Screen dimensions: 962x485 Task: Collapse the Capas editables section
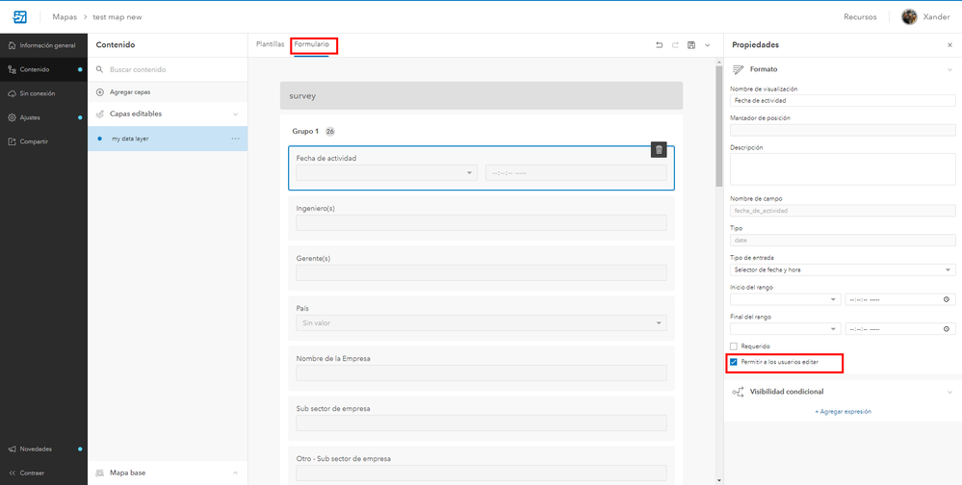[236, 115]
